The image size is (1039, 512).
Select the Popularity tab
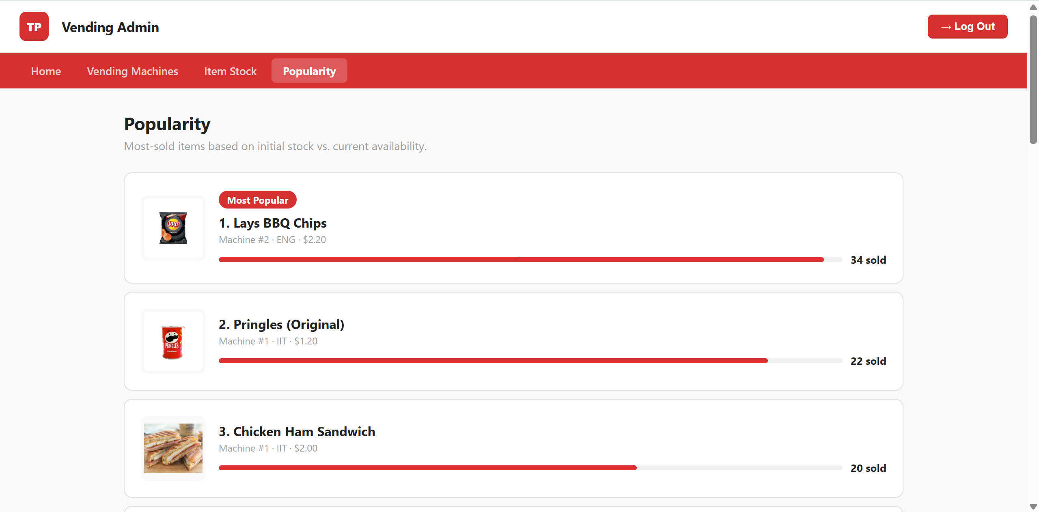[309, 71]
